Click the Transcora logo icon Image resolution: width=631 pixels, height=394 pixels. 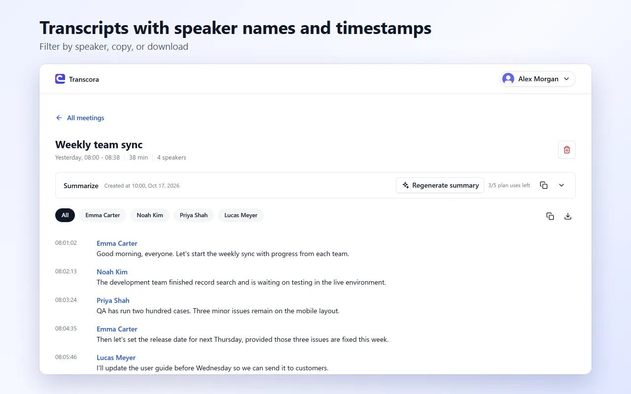(x=60, y=79)
